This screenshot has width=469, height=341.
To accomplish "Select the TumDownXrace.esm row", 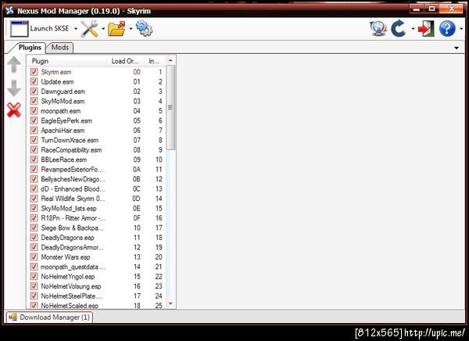I will (x=96, y=140).
